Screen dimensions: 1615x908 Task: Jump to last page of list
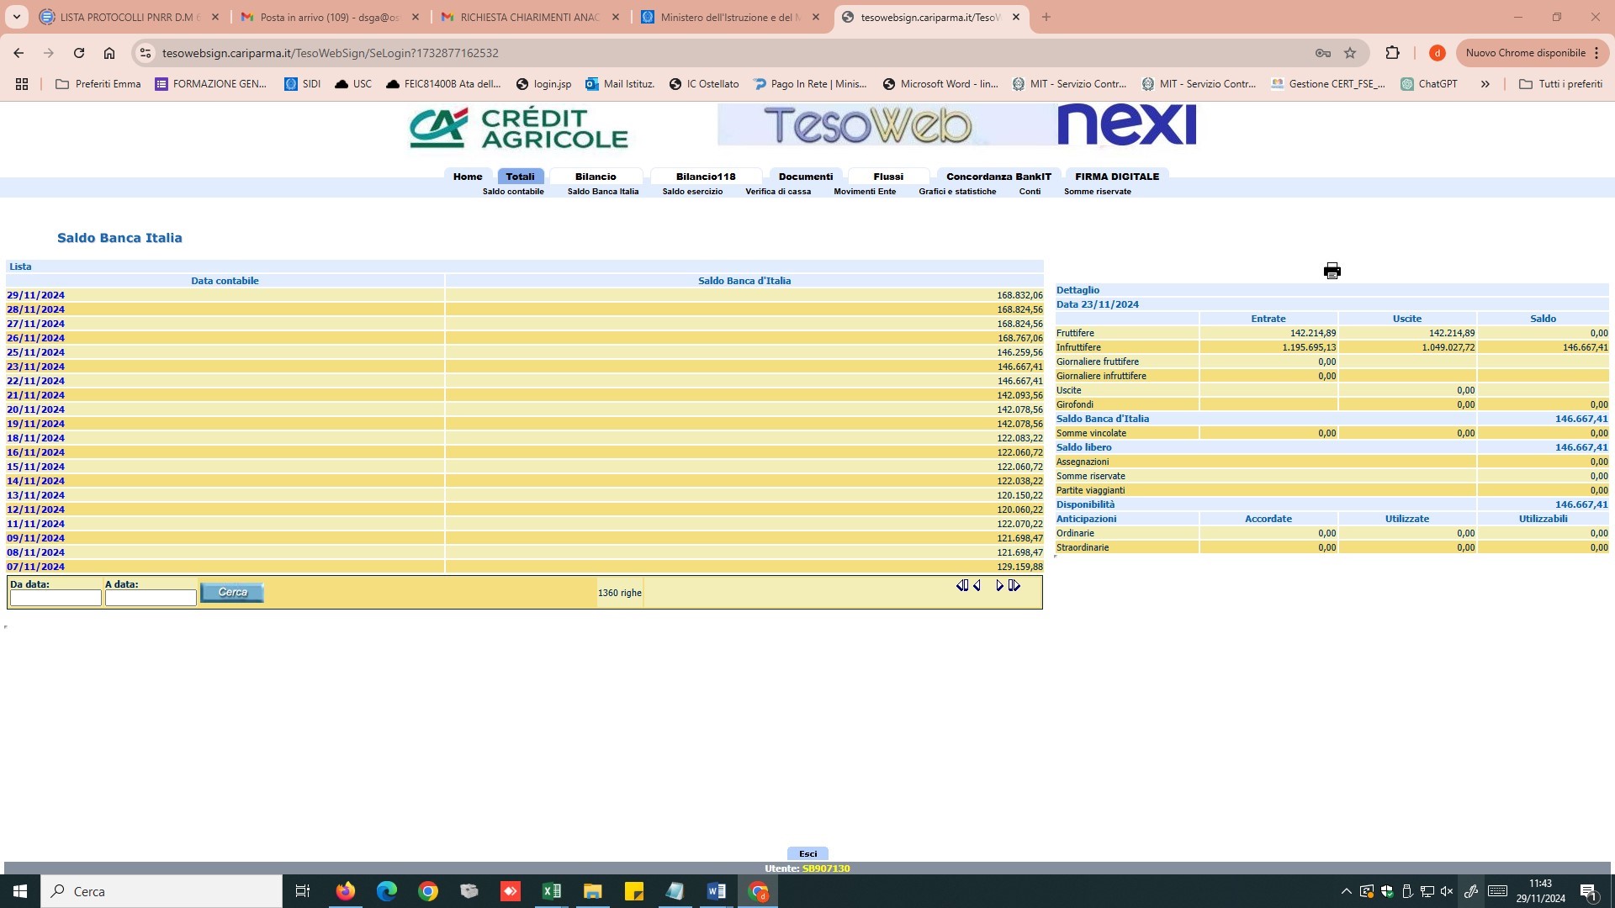tap(1014, 586)
